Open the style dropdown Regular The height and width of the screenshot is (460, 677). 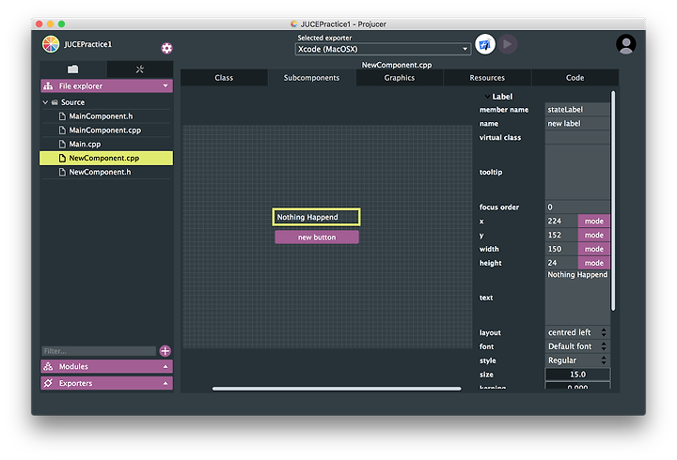pos(577,360)
